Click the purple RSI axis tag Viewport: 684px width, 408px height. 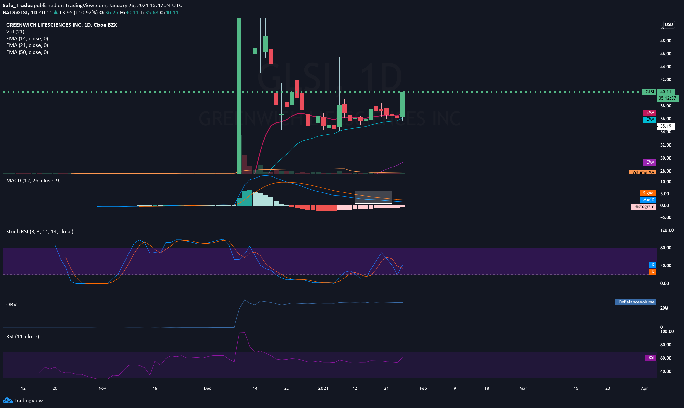(x=651, y=358)
